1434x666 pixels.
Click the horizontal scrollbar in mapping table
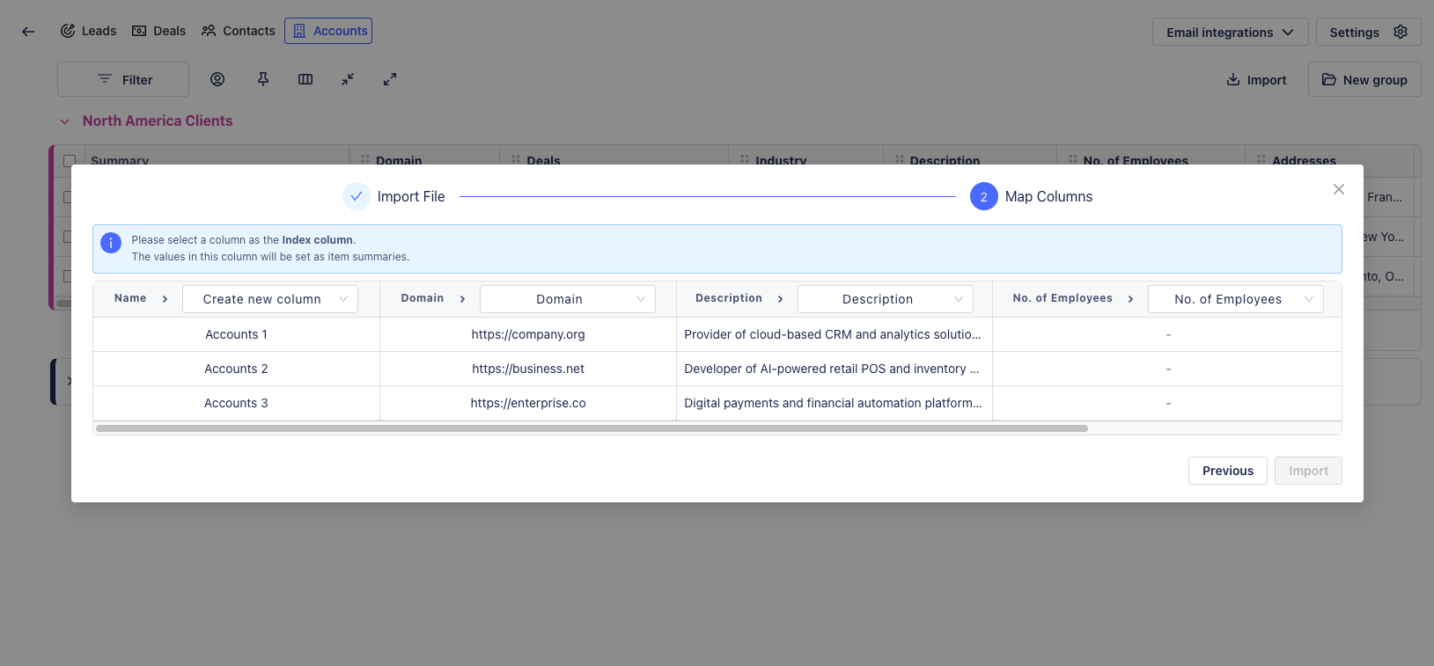592,428
